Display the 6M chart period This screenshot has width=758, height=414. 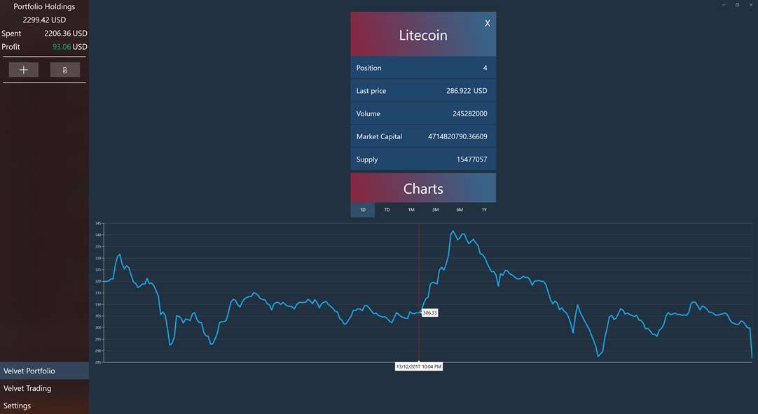460,210
